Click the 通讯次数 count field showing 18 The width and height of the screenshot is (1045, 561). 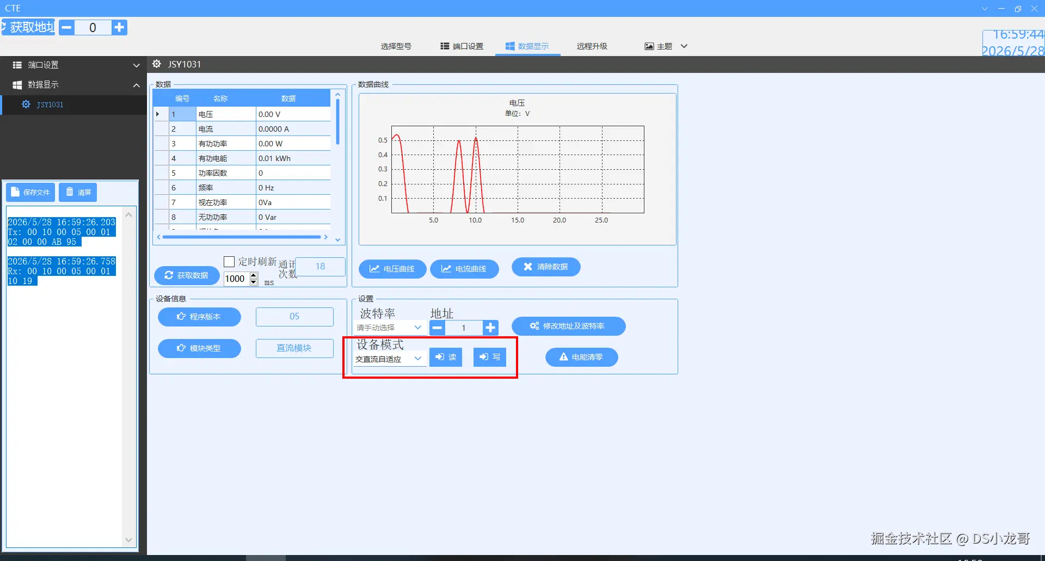[x=320, y=267]
